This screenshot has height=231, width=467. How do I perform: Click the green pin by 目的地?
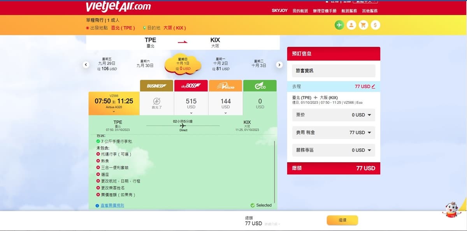(145, 28)
